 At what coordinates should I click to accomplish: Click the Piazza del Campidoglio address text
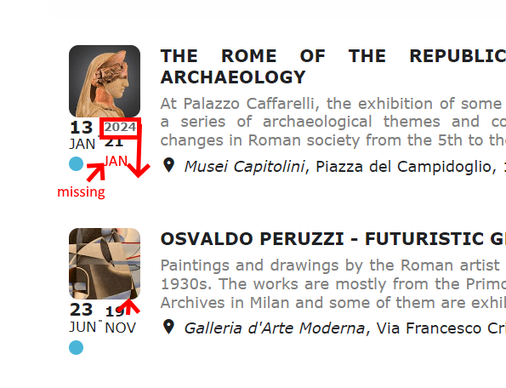(411, 167)
